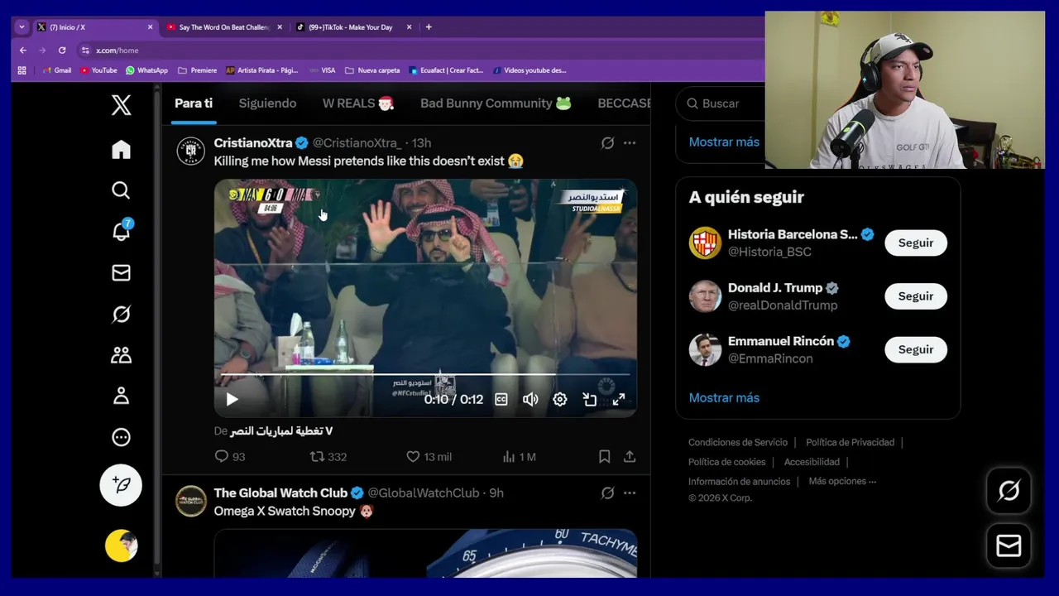Screen dimensions: 1059x596
Task: Open Explore search icon in sidebar
Action: [x=121, y=190]
